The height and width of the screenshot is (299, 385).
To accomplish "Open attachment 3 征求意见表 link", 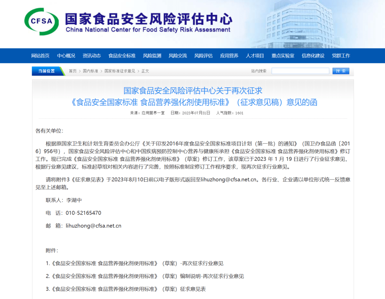I will (x=126, y=289).
